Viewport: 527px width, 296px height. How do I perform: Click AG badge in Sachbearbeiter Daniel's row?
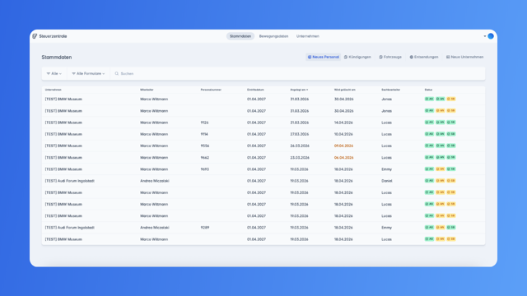[429, 181]
